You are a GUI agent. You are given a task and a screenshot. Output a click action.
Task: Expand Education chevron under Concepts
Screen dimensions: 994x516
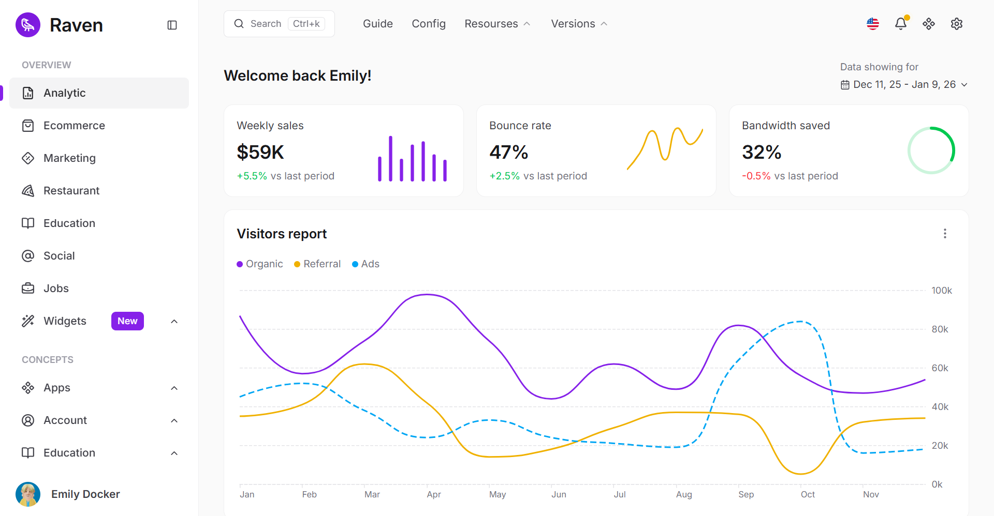174,453
